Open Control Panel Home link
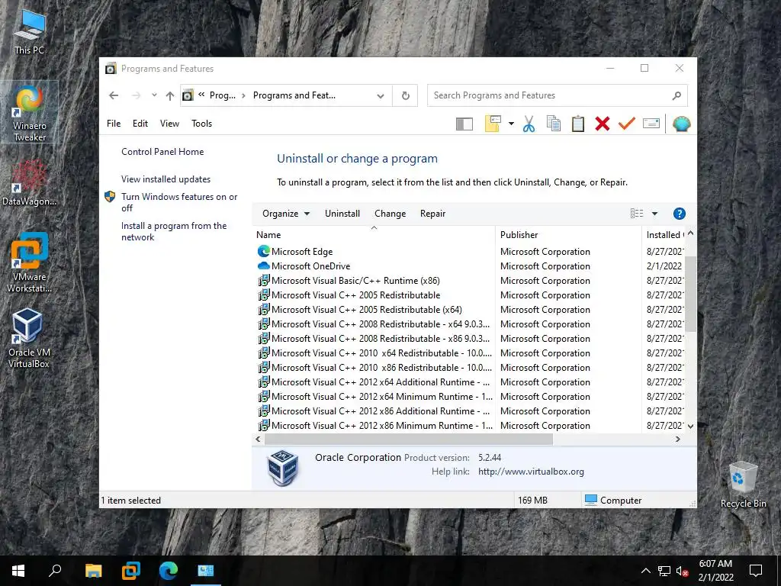Image resolution: width=781 pixels, height=586 pixels. (x=162, y=152)
